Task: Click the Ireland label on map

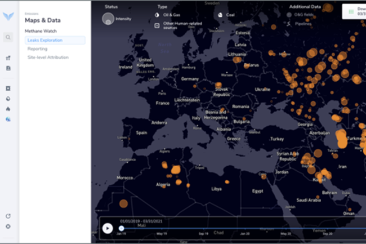Action: point(126,67)
